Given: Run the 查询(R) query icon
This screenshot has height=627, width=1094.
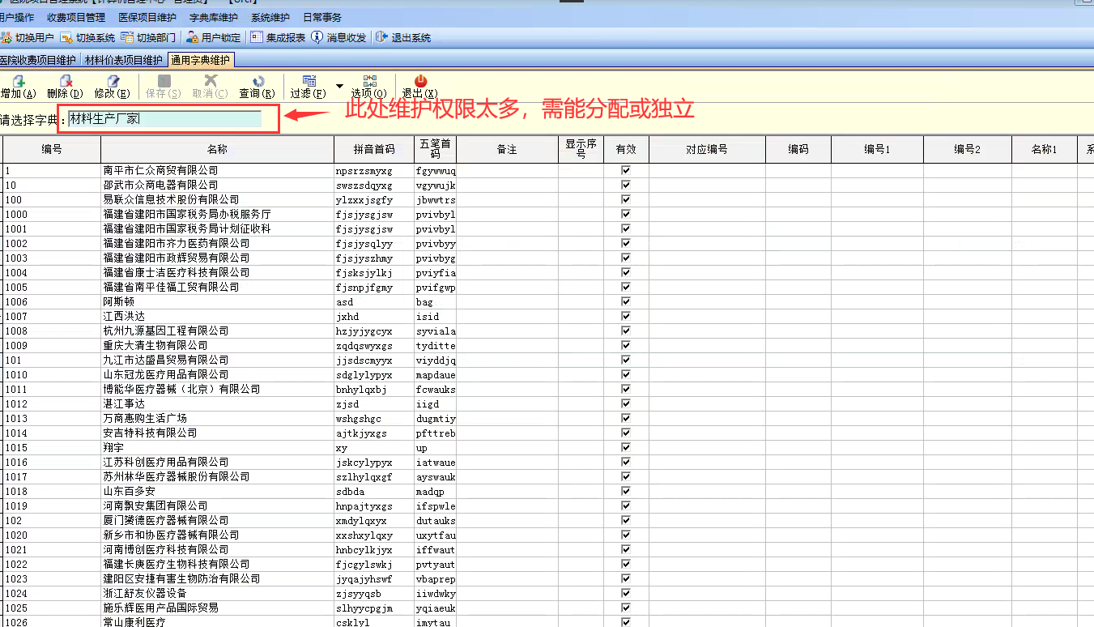Looking at the screenshot, I should pyautogui.click(x=258, y=81).
